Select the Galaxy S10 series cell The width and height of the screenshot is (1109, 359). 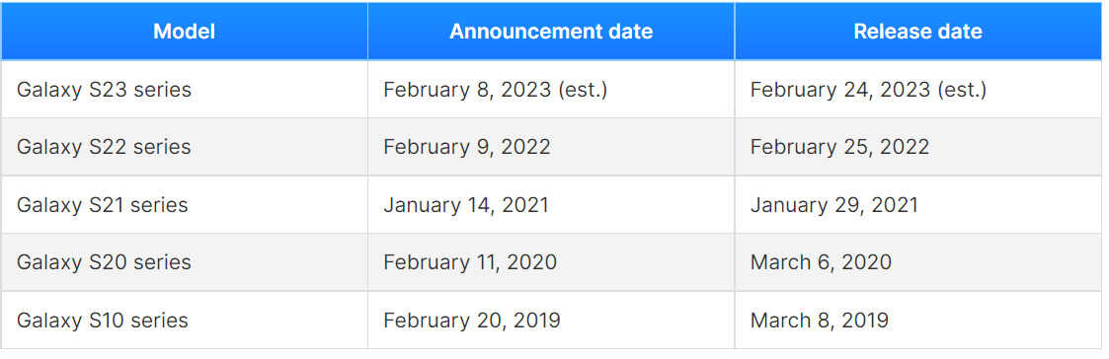[x=184, y=321]
